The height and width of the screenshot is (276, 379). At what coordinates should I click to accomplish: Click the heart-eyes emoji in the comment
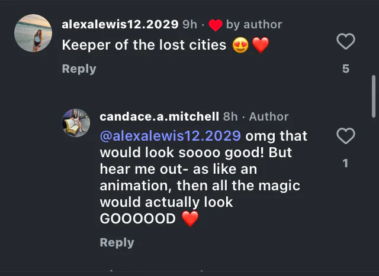(240, 45)
